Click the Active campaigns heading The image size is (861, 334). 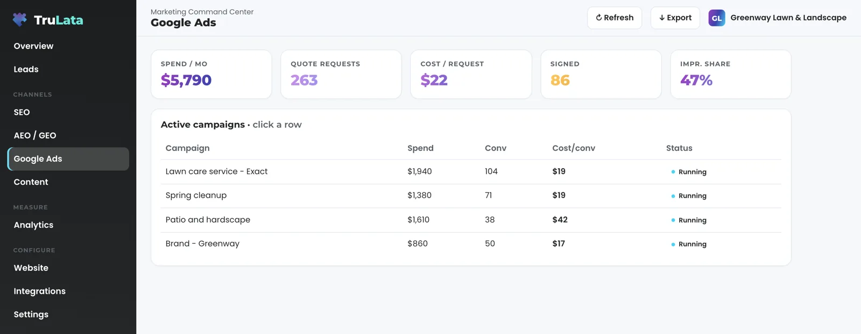pyautogui.click(x=203, y=125)
